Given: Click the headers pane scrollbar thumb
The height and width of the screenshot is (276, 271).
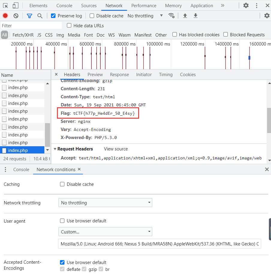Looking at the screenshot, I should point(269,120).
